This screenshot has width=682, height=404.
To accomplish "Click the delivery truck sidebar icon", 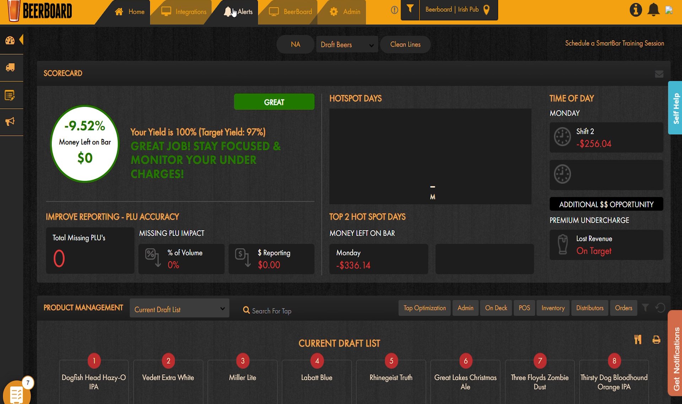I will click(10, 67).
